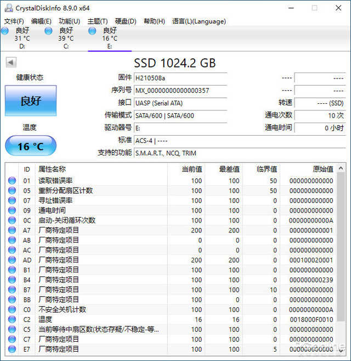
Task: Click status orb in row C2 温度
Action: (x=12, y=319)
